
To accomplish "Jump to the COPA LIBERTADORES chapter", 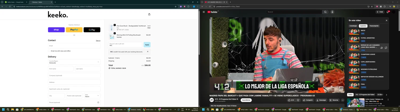I will click(368, 63).
